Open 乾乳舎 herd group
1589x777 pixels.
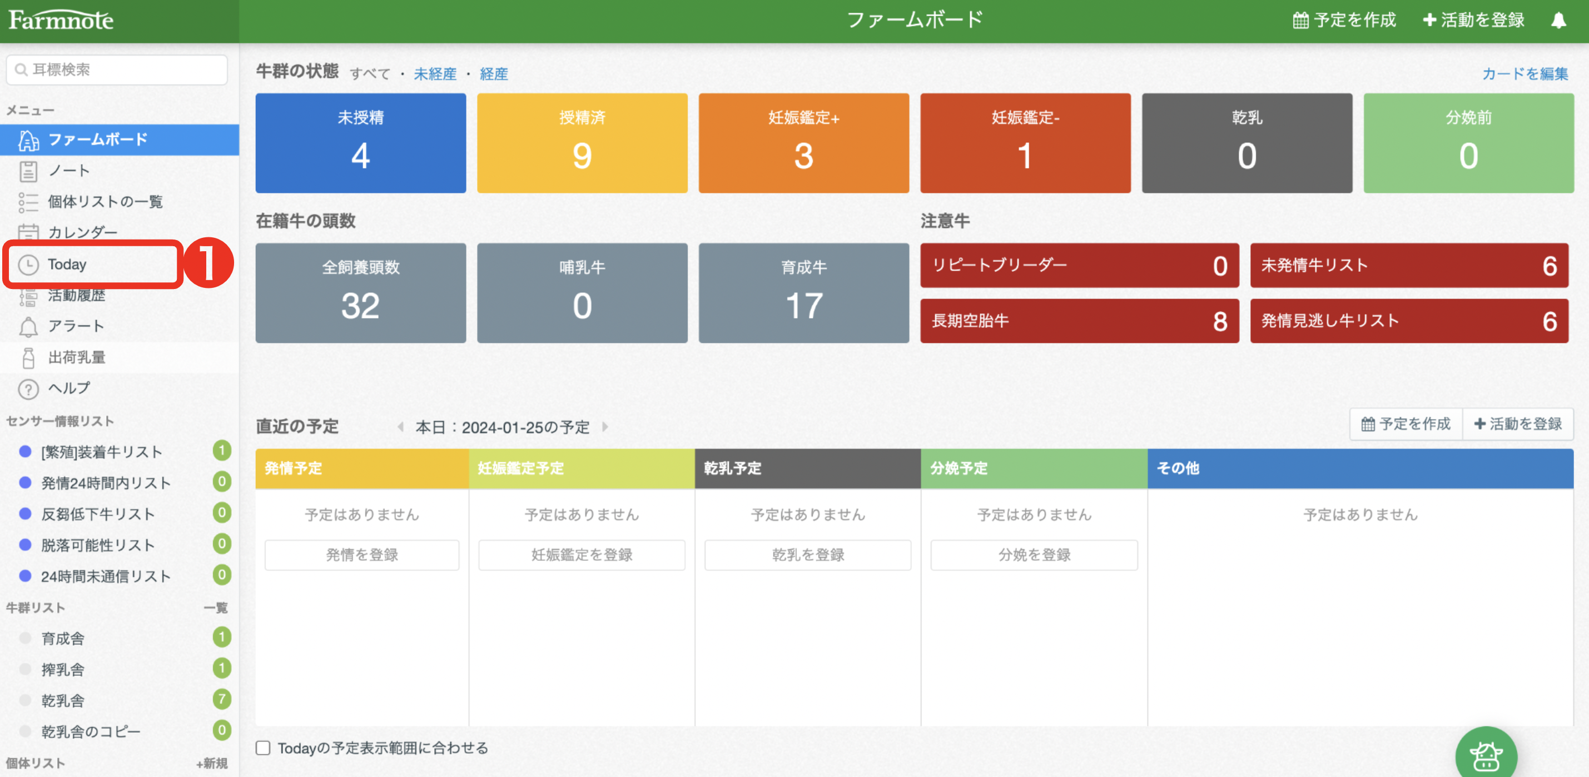[120, 700]
